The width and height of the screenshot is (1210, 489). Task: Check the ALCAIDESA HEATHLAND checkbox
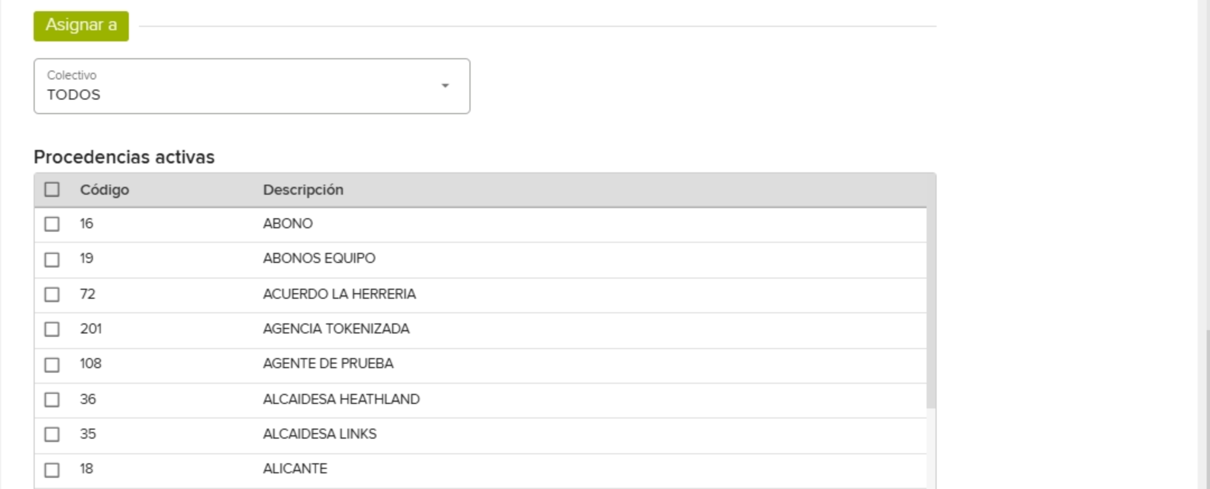52,399
